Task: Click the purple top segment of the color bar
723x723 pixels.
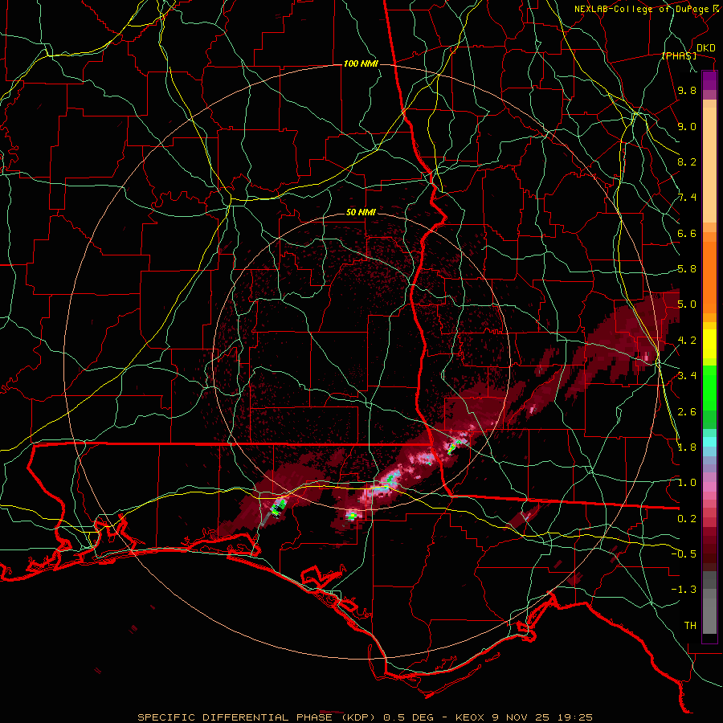Action: pyautogui.click(x=709, y=80)
